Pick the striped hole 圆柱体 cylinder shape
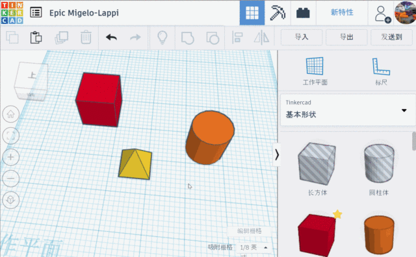Screen dimensions: 416x257 click(x=379, y=164)
